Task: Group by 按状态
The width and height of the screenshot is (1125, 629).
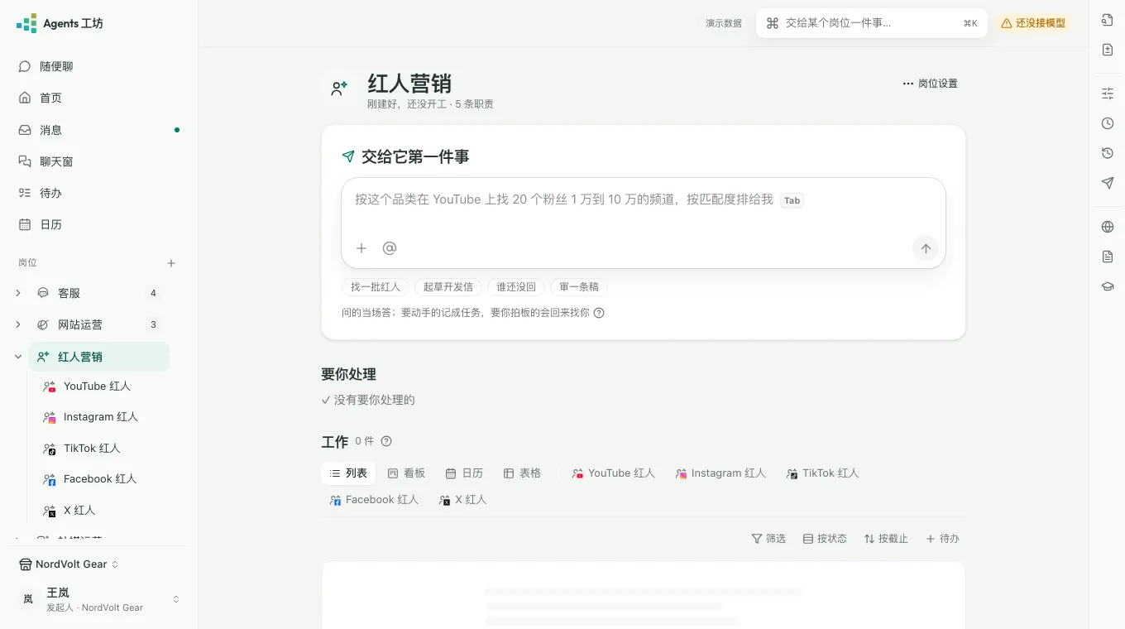Action: [825, 539]
